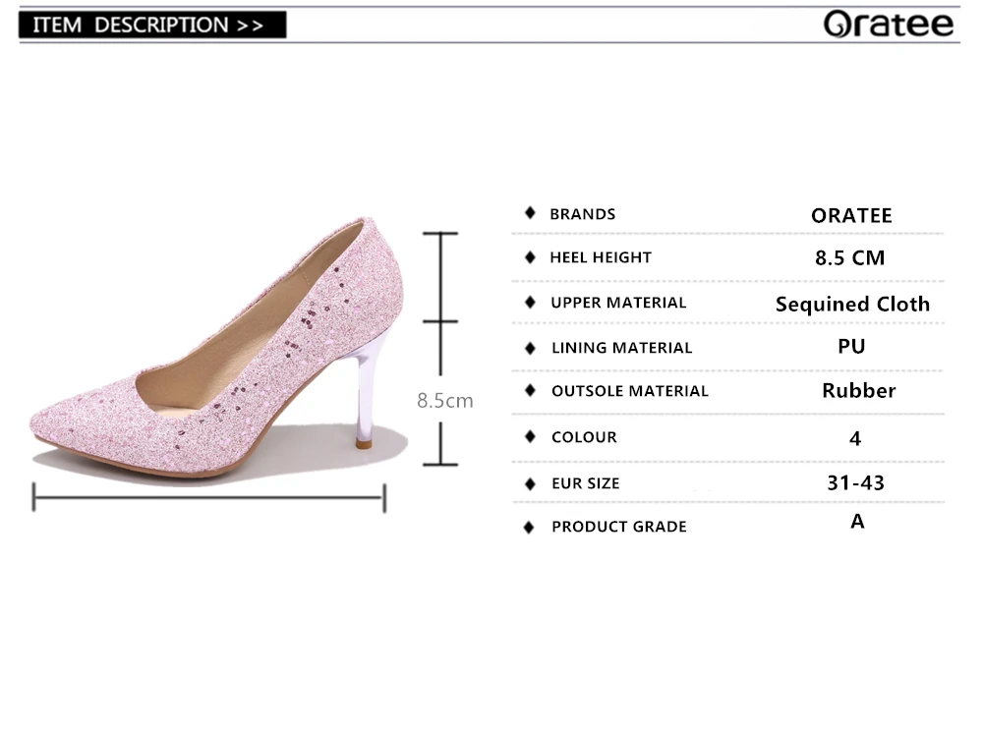Viewport: 983px width, 731px height.
Task: Click the diamond bullet beside HEEL HEIGHT
Action: point(531,256)
